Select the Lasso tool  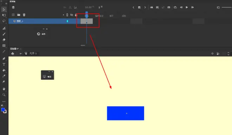(x=4, y=21)
